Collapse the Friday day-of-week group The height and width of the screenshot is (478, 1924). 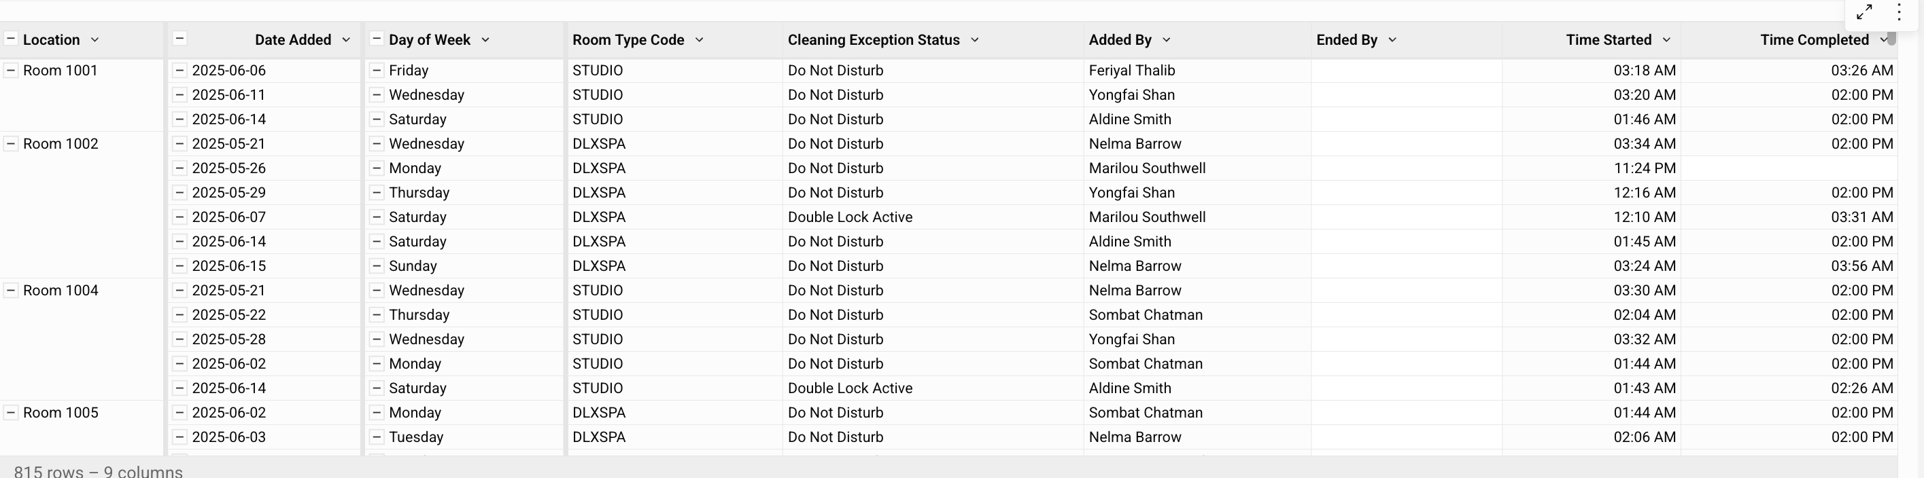(377, 70)
